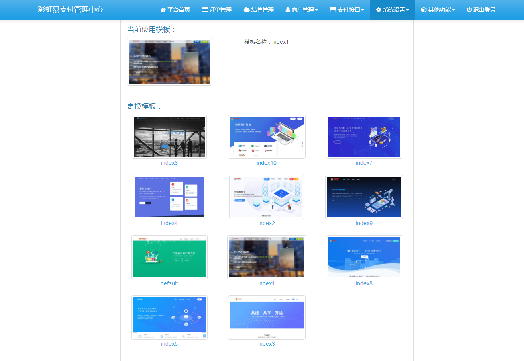Select the index7 purple template thumbnail
The width and height of the screenshot is (524, 361).
[364, 137]
